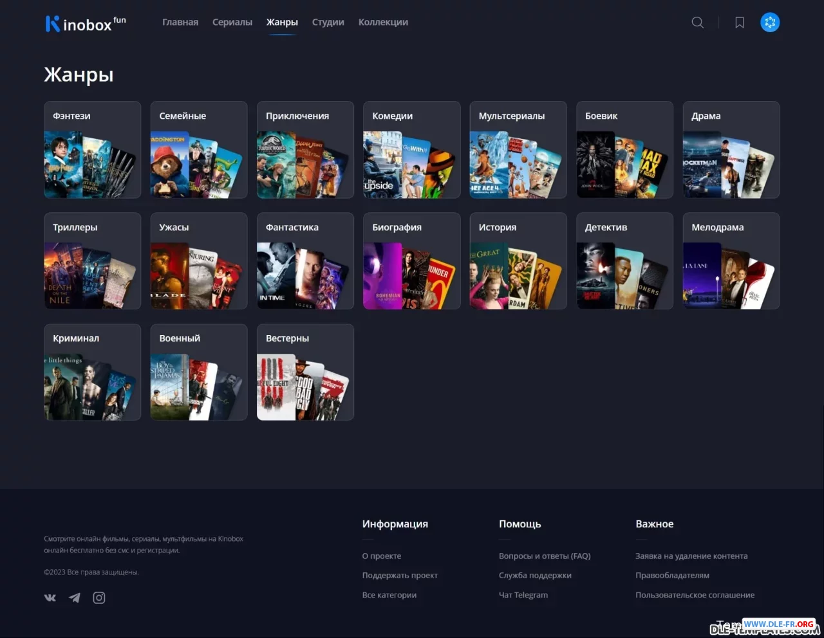The width and height of the screenshot is (824, 638).
Task: Open the Комедии genre card
Action: click(412, 150)
